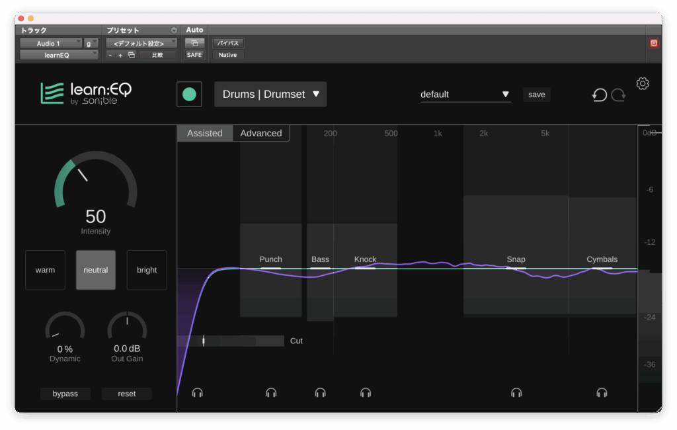This screenshot has width=677, height=430.
Task: Click the Intensity value 50
Action: 96,216
